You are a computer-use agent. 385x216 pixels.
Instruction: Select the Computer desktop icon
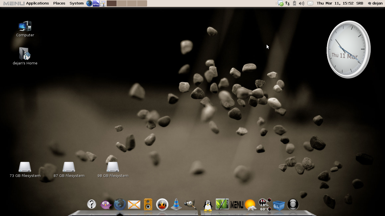click(25, 29)
